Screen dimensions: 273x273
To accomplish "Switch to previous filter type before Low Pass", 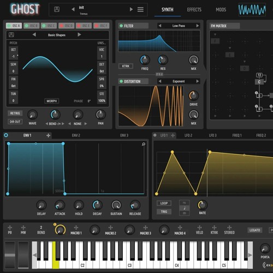I will (160, 26).
